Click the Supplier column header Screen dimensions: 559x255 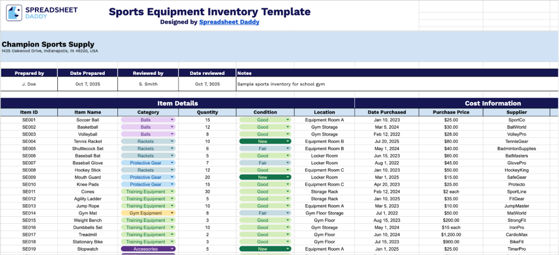(x=516, y=112)
